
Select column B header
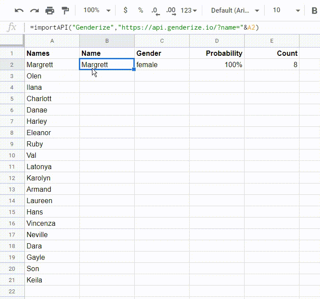[107, 41]
